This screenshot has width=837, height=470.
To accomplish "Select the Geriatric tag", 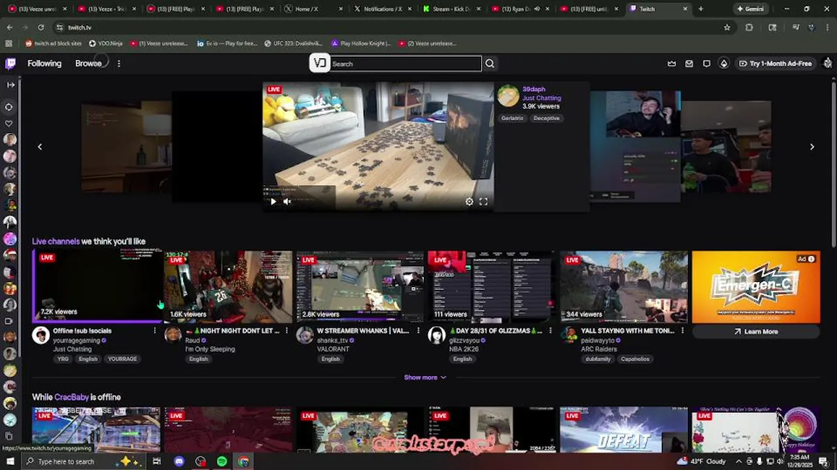I will (512, 118).
